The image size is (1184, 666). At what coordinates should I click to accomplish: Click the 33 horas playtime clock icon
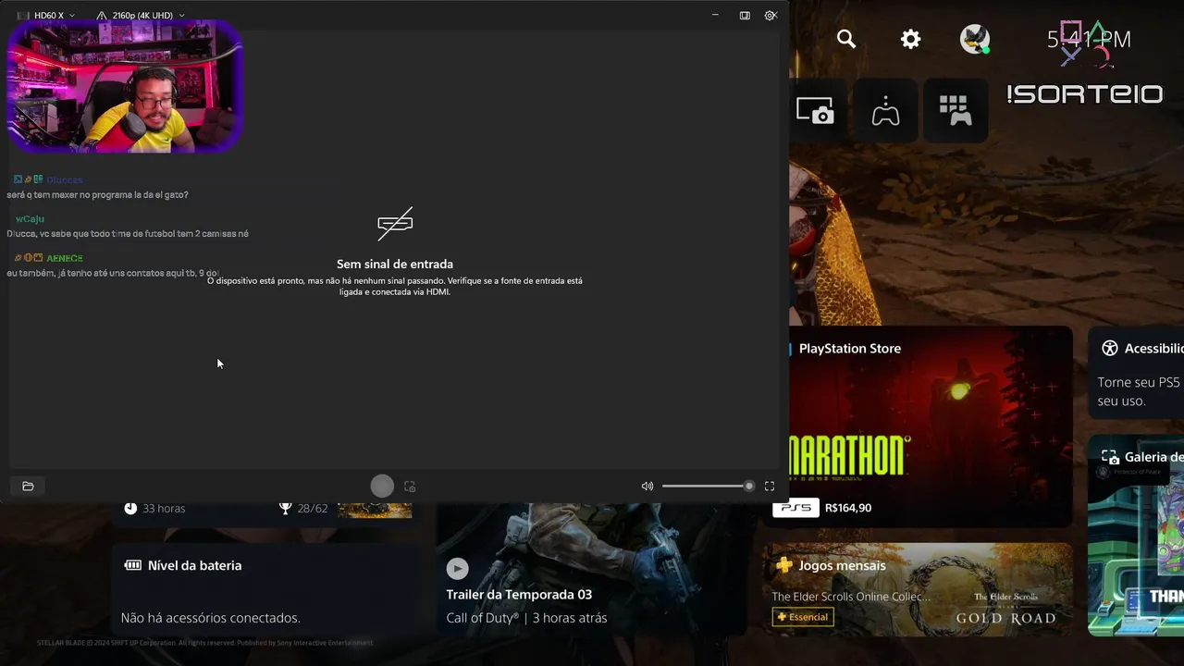130,508
